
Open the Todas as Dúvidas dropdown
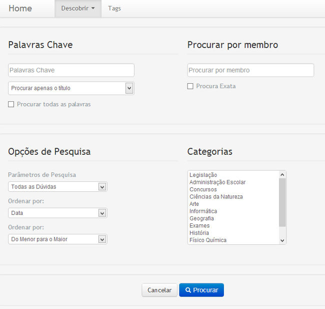57,187
